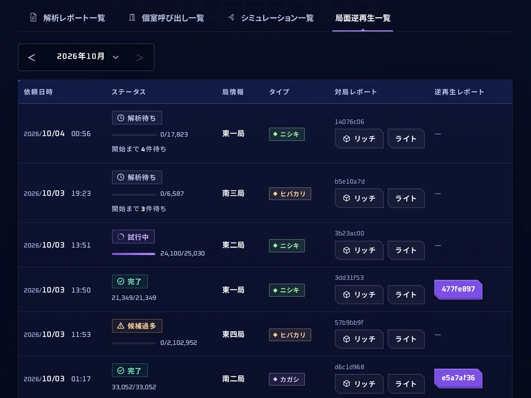
Task: Click 東四局 round info cell
Action: pyautogui.click(x=233, y=334)
